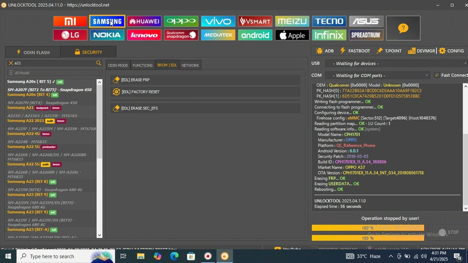This screenshot has height=263, width=468.
Task: Open the Huawei brand section
Action: tap(144, 21)
